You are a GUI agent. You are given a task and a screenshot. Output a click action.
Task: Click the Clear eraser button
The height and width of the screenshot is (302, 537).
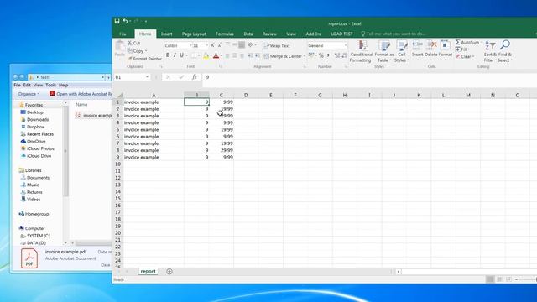point(464,56)
